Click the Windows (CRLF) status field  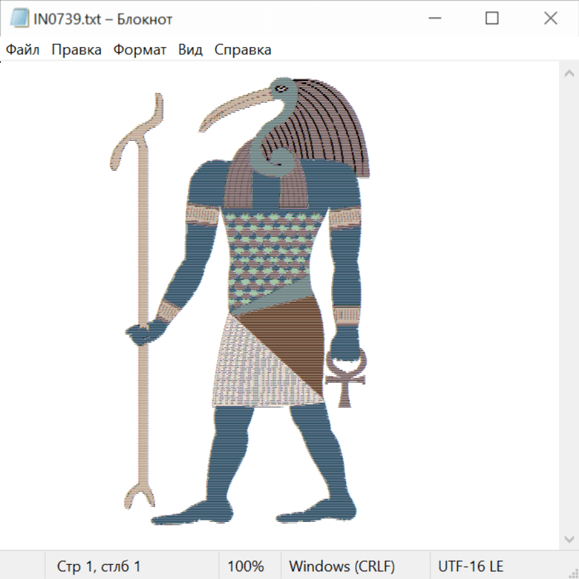pos(342,566)
